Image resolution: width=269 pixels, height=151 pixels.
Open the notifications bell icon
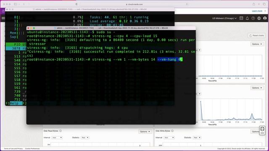[x=247, y=18]
